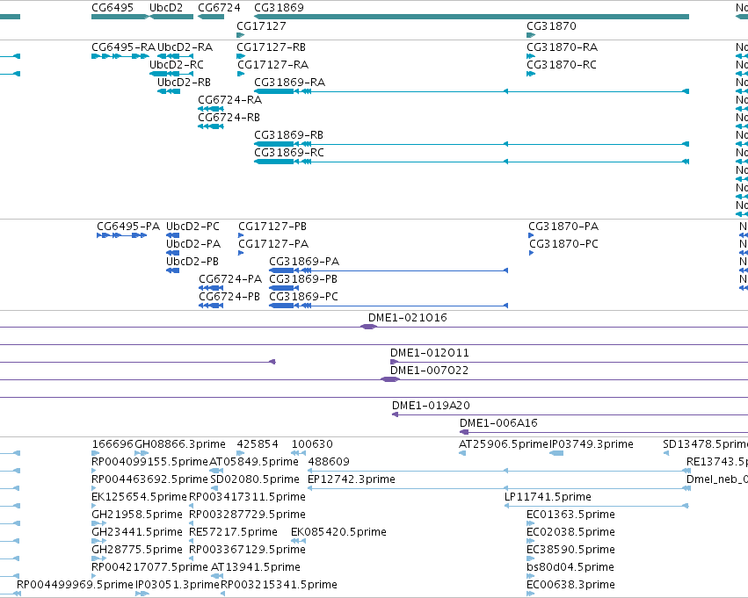Select clone DME1-007O22

coord(429,371)
